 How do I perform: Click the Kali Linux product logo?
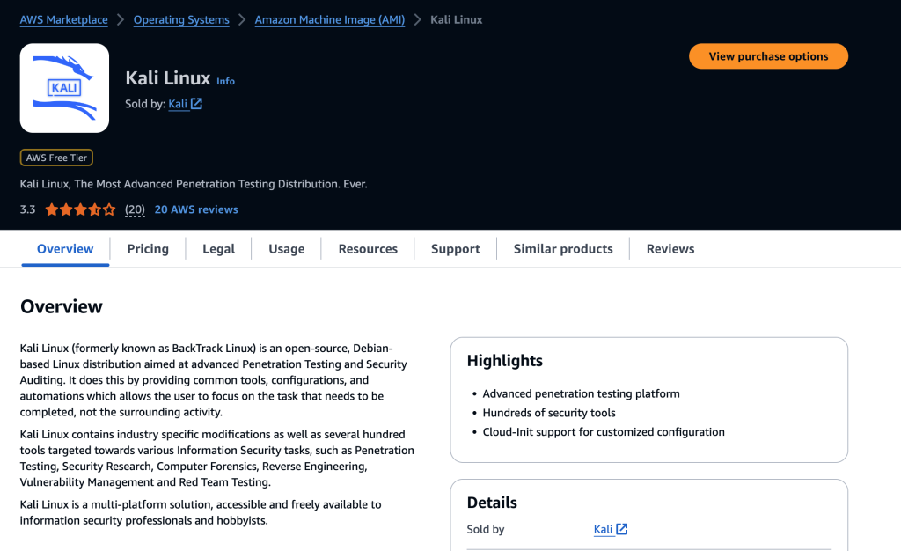pyautogui.click(x=64, y=88)
